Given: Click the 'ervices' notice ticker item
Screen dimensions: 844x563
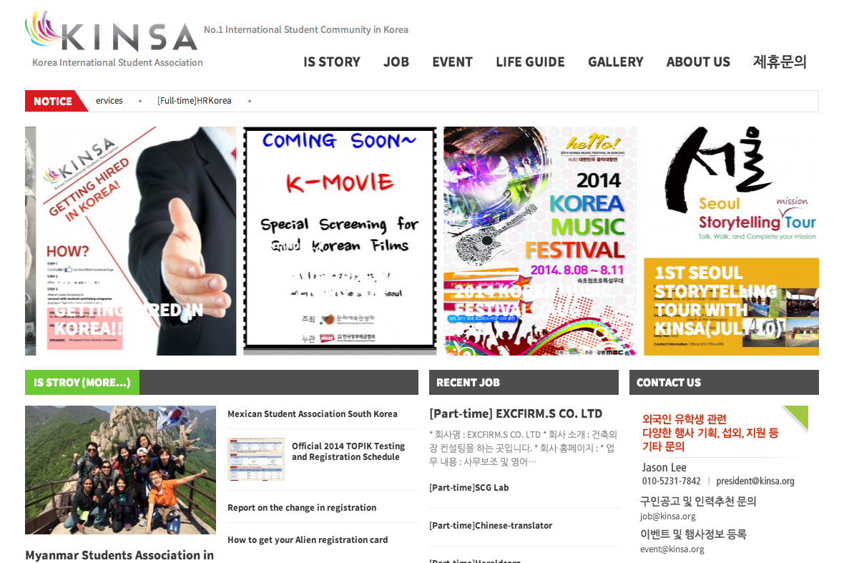Looking at the screenshot, I should pos(109,101).
